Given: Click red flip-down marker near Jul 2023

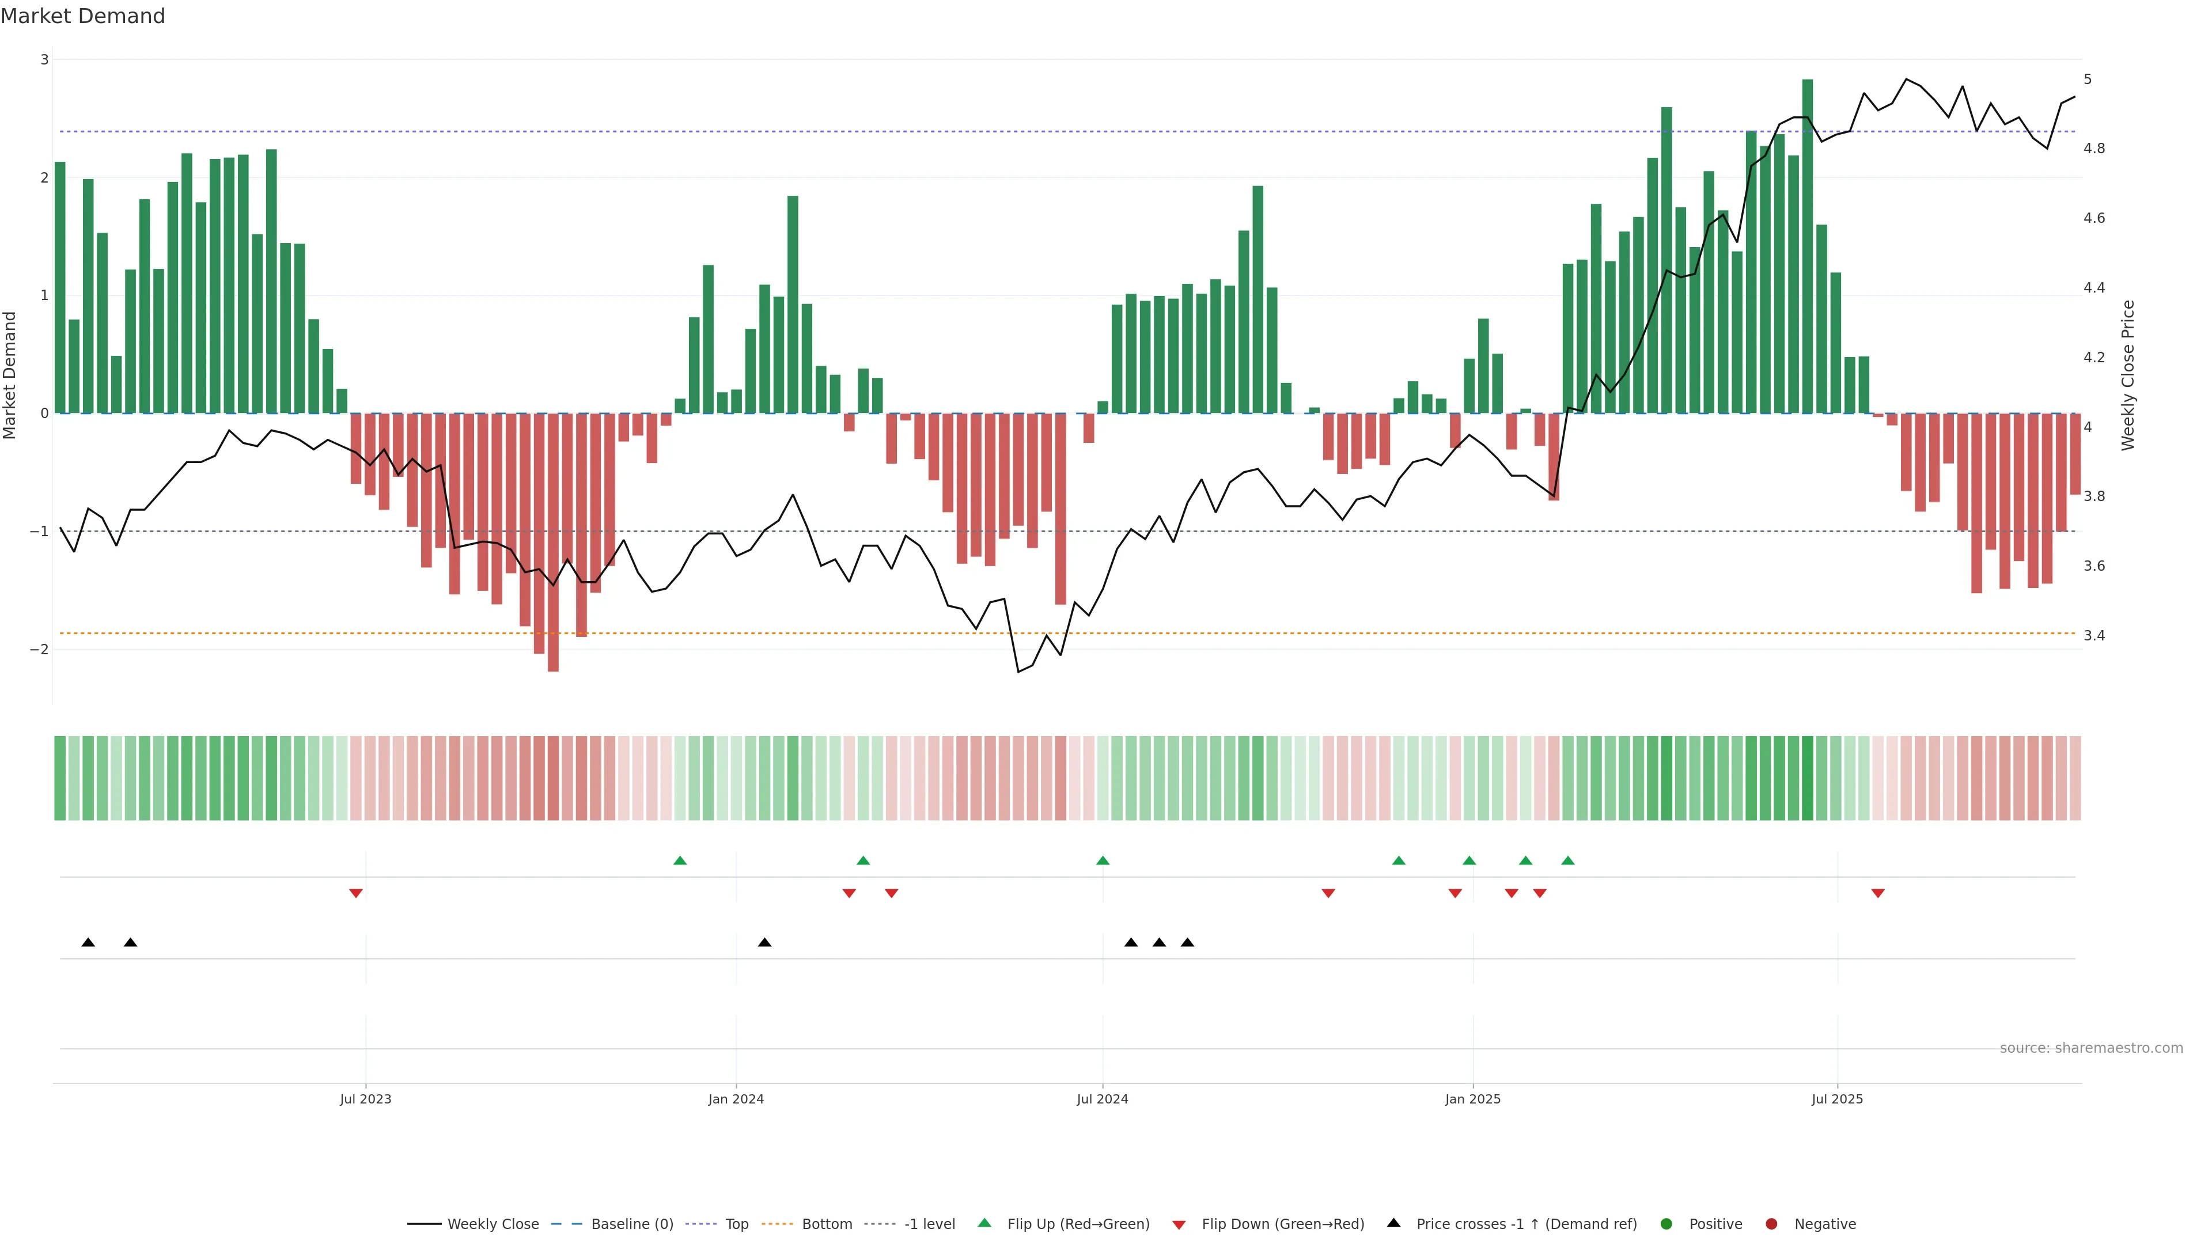Looking at the screenshot, I should 355,893.
